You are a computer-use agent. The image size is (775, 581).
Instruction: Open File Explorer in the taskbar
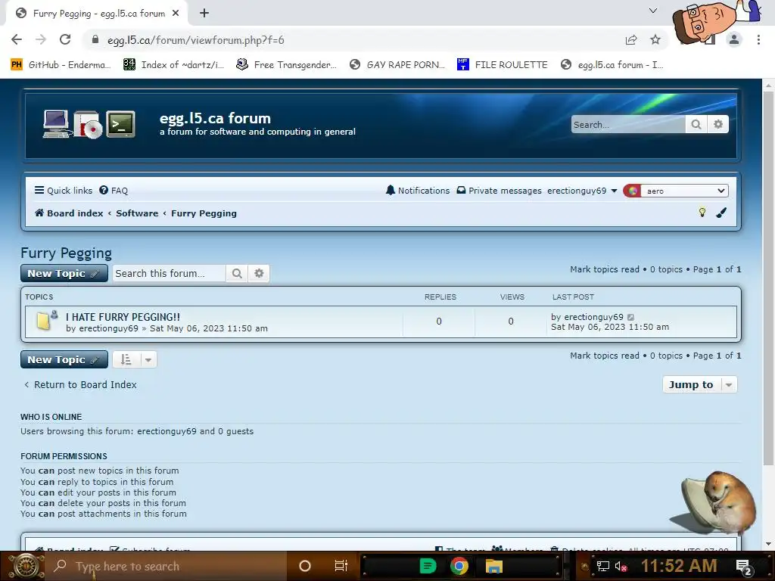click(x=493, y=566)
